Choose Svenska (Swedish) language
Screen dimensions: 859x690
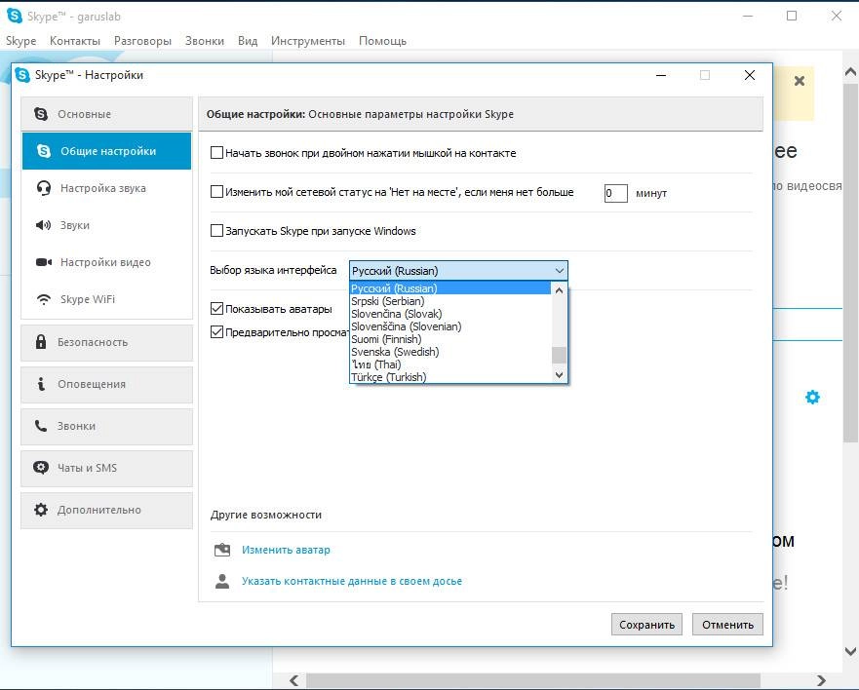450,352
